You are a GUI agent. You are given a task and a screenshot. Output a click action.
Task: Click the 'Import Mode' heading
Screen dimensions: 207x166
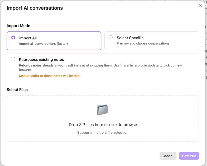coord(18,26)
